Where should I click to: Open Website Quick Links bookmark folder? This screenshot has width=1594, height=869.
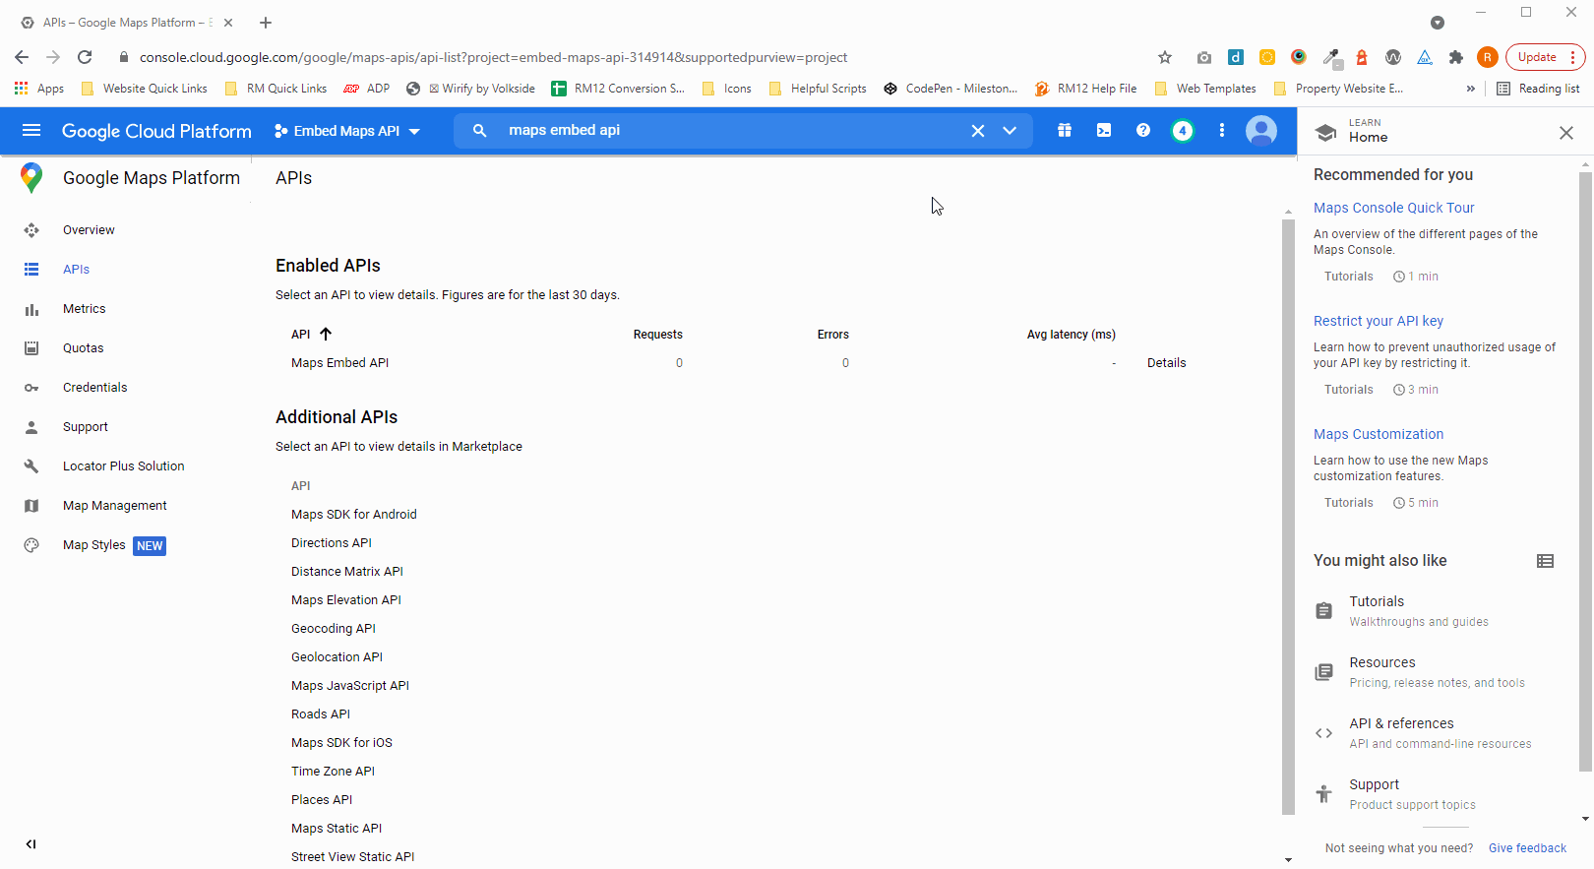click(x=144, y=89)
